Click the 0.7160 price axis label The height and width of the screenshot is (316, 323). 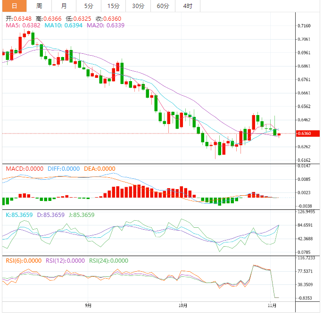point(304,26)
